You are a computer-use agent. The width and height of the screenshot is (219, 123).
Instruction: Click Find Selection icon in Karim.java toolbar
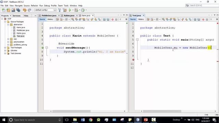pos(73,19)
